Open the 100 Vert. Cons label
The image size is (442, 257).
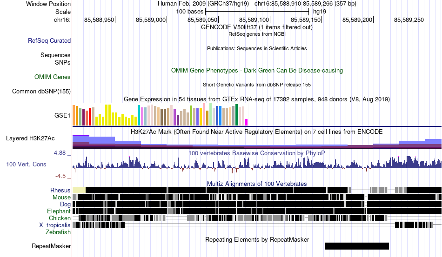pyautogui.click(x=26, y=164)
